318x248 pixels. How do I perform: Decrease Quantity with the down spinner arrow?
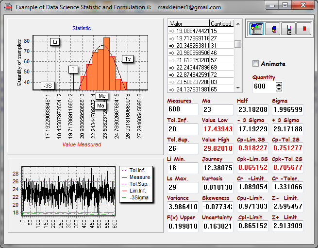coord(279,89)
